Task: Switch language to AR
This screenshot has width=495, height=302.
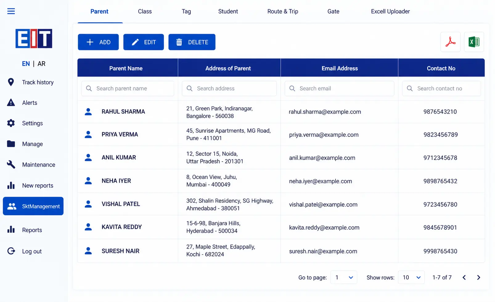Action: (41, 64)
